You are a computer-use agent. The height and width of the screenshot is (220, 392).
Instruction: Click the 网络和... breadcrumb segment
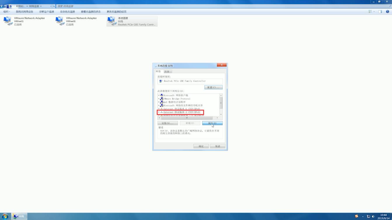pyautogui.click(x=20, y=6)
